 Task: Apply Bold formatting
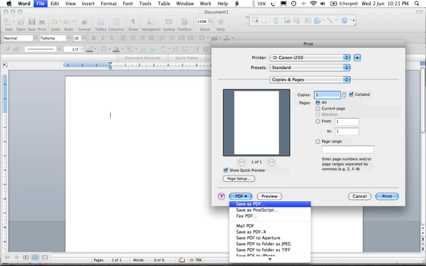[94, 38]
